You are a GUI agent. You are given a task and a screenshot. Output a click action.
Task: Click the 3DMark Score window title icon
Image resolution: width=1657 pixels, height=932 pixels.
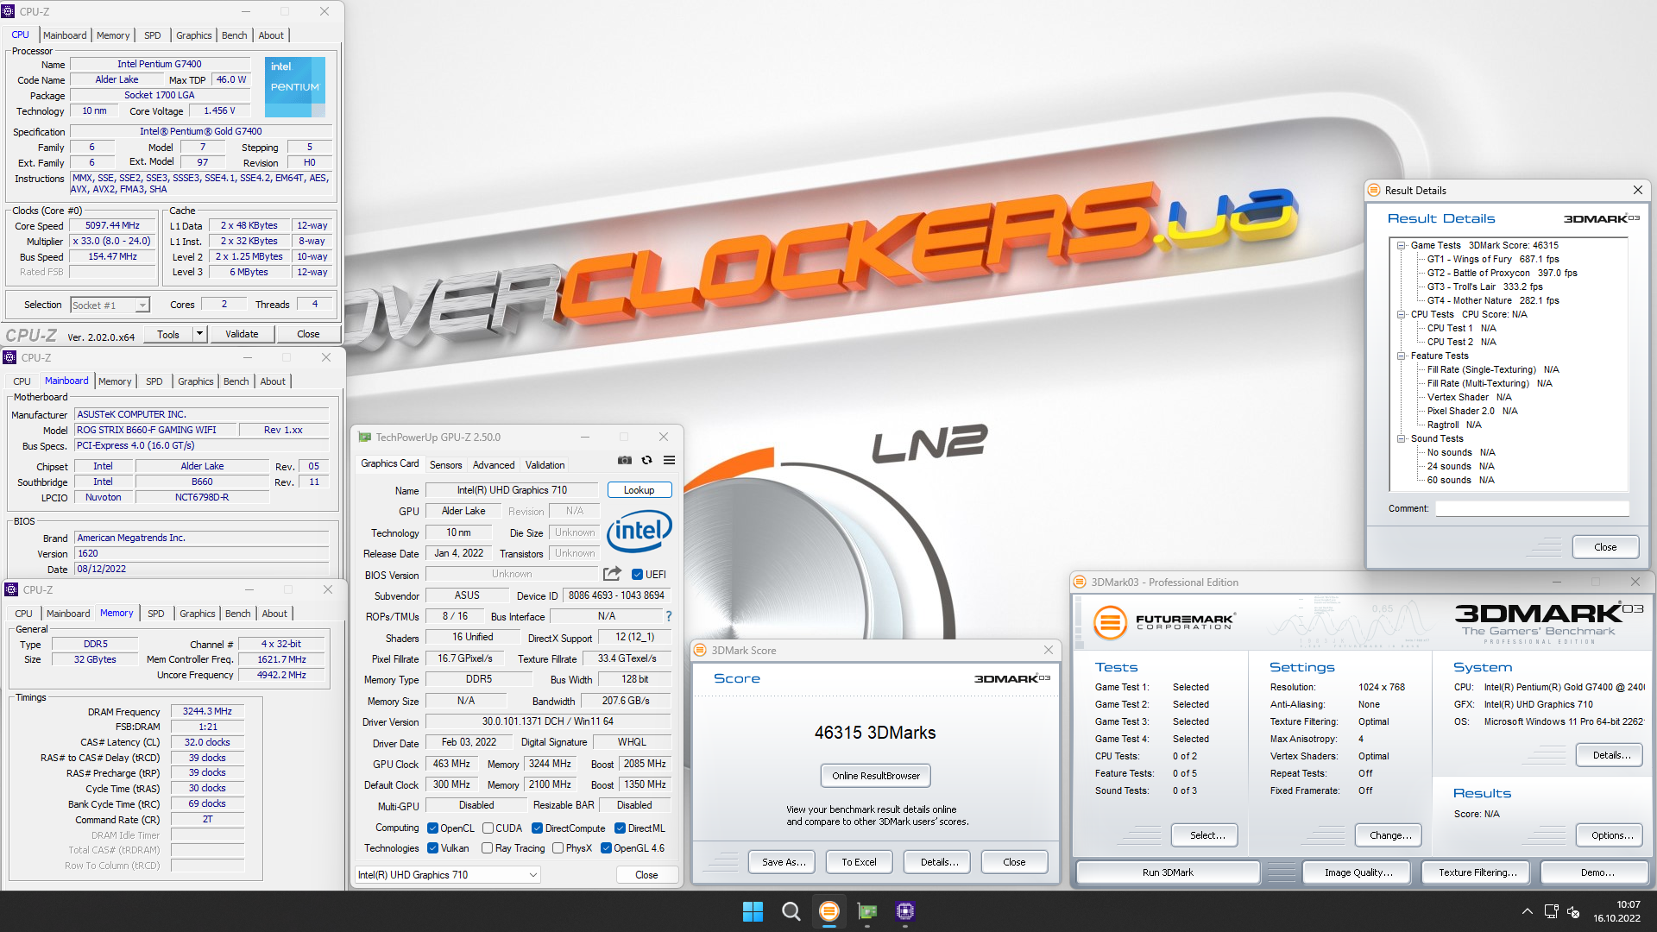point(701,650)
